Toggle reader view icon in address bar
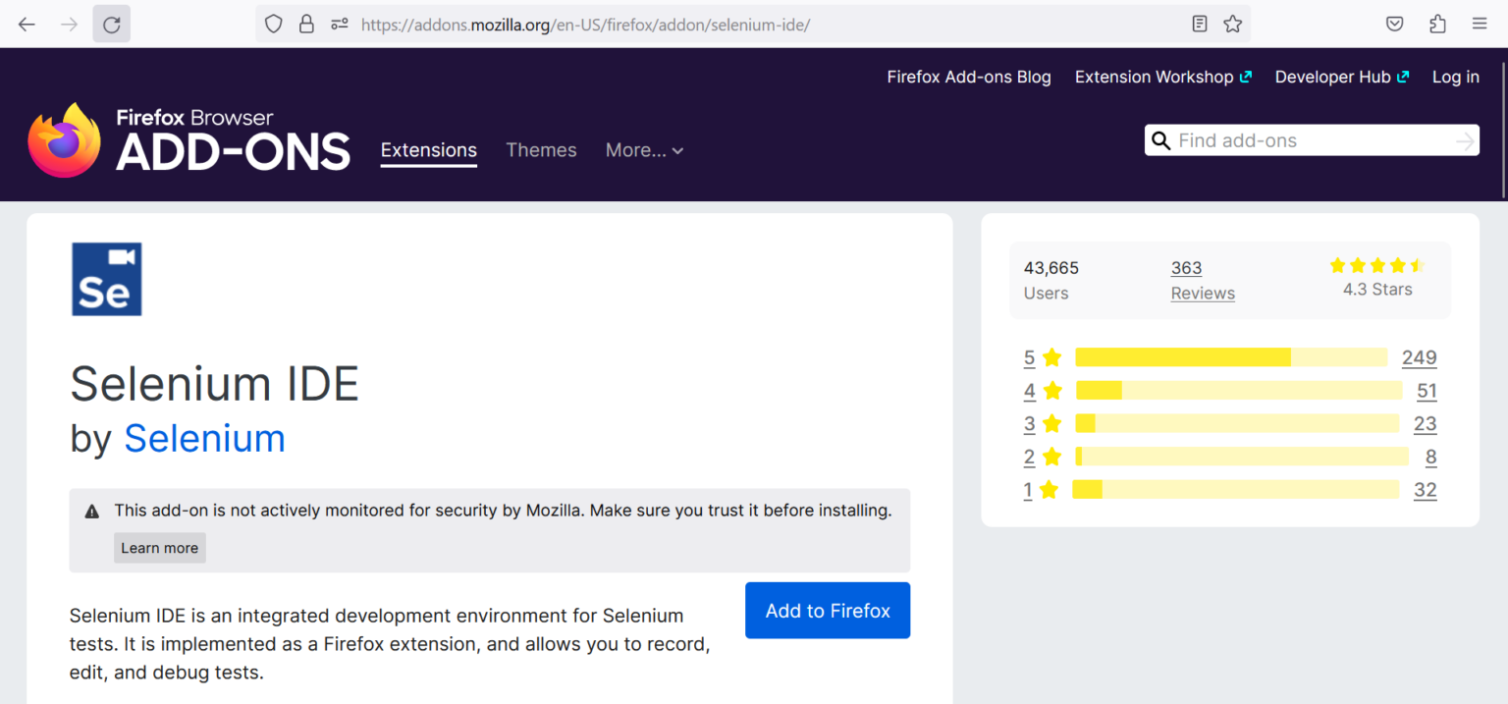Screen dimensions: 1508x704 (1199, 25)
